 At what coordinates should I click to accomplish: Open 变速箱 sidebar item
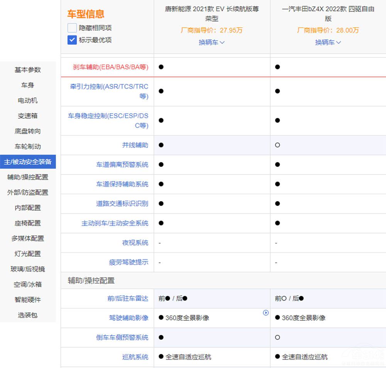(x=28, y=116)
